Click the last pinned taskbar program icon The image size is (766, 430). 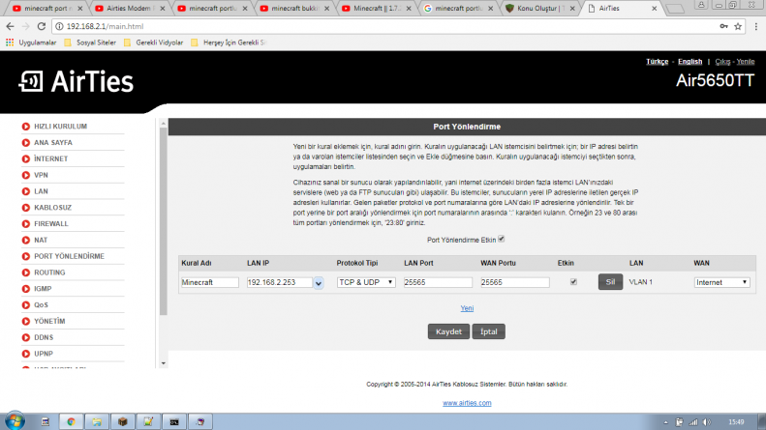[199, 421]
